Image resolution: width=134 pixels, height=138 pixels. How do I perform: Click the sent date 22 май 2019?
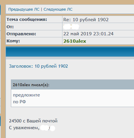pyautogui.click(x=77, y=34)
